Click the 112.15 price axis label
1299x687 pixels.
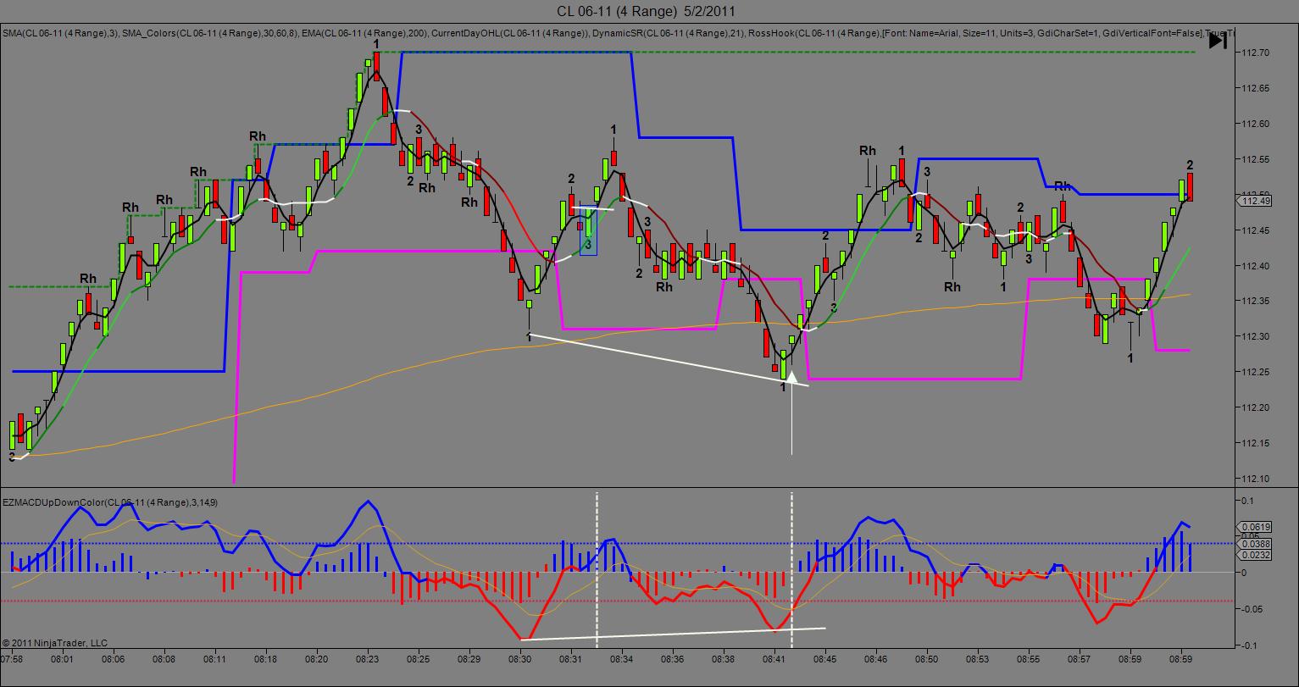coord(1255,444)
